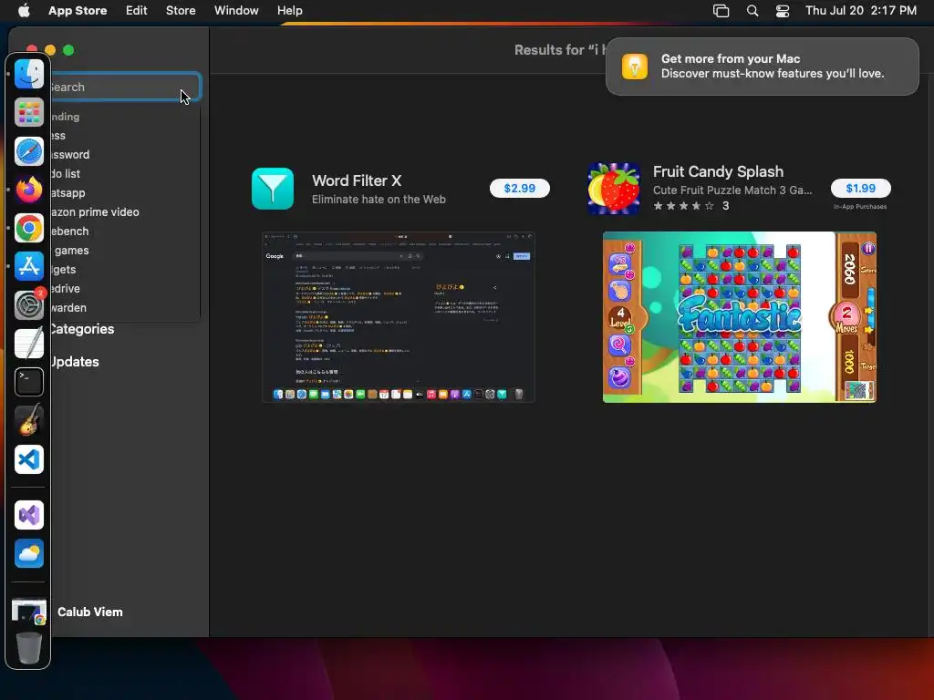Open Visual Studio Code from the dock
Image resolution: width=934 pixels, height=700 pixels.
click(28, 459)
